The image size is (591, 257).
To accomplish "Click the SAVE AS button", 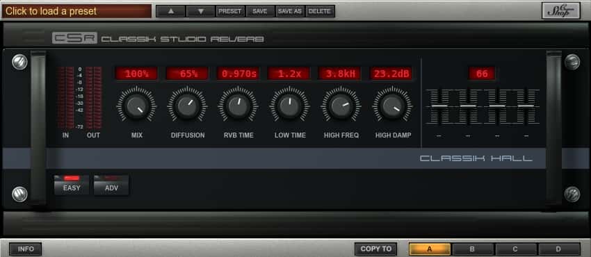I will pyautogui.click(x=290, y=11).
